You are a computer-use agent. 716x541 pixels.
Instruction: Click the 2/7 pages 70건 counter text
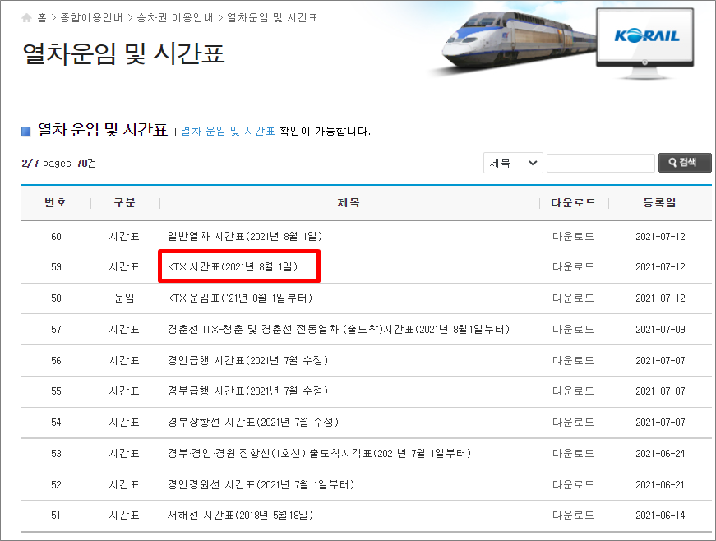pyautogui.click(x=59, y=164)
